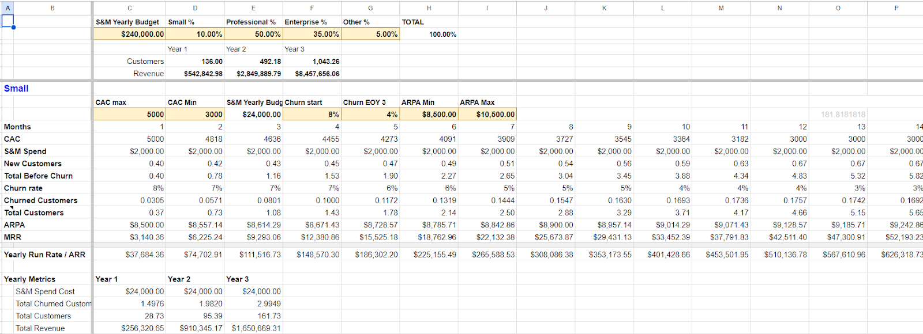Select the 35.00% Enterprise percentage cell
This screenshot has height=334, width=923.
(312, 34)
